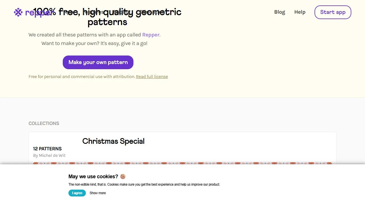Select Education in the navigation bar
Viewport: 365px width, 205px height.
152,12
